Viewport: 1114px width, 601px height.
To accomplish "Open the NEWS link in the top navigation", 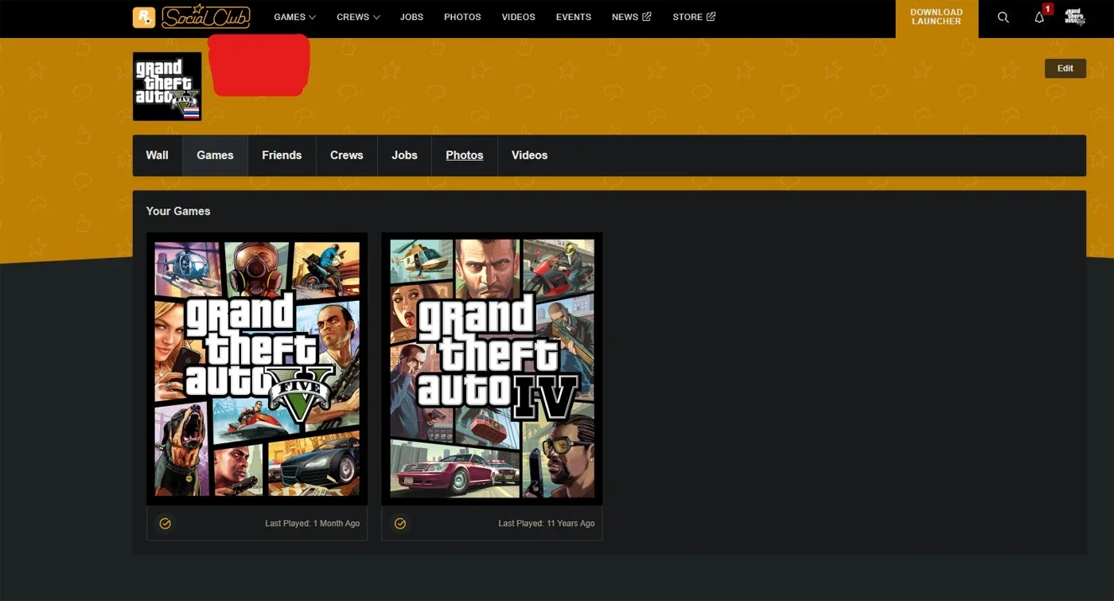I will point(625,17).
